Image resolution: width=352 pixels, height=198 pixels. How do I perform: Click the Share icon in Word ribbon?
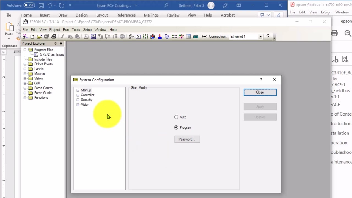(279, 15)
